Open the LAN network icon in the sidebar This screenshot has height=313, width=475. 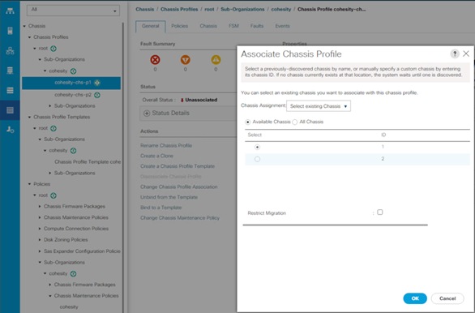10,50
